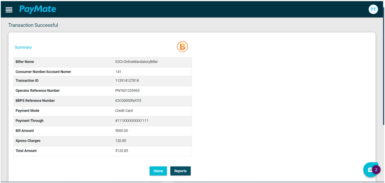Open Reports via the Reports button
This screenshot has height=183, width=385.
[180, 171]
